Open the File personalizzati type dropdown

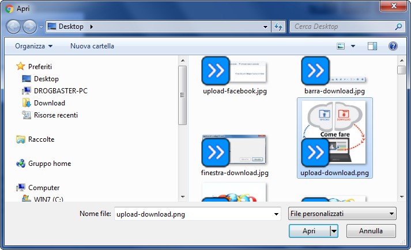342,214
